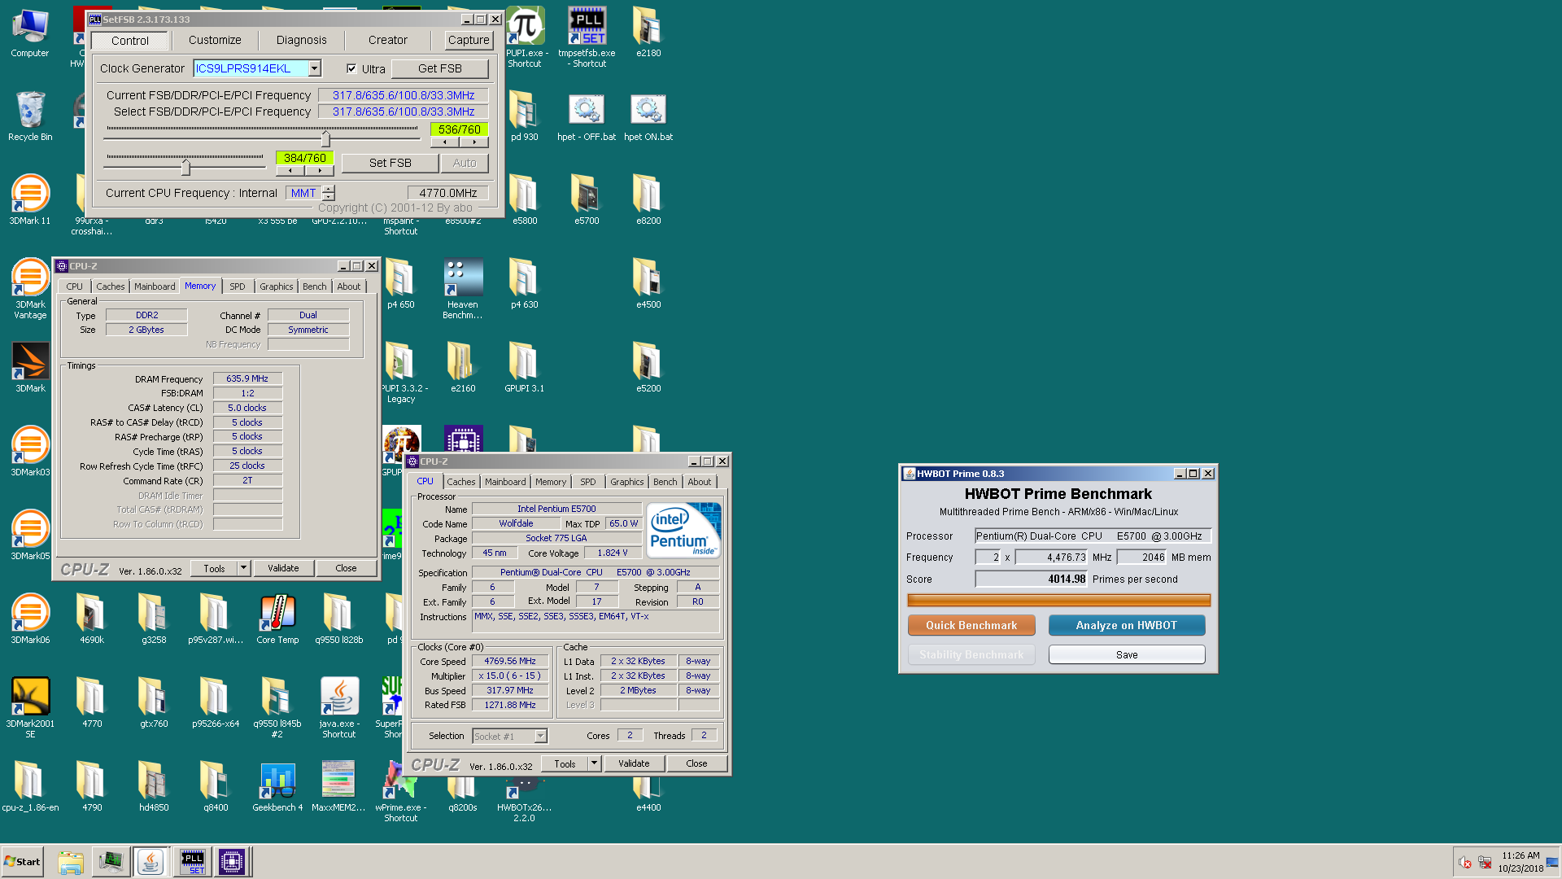Launch the 3DMark shortcut
The width and height of the screenshot is (1562, 879).
[30, 368]
